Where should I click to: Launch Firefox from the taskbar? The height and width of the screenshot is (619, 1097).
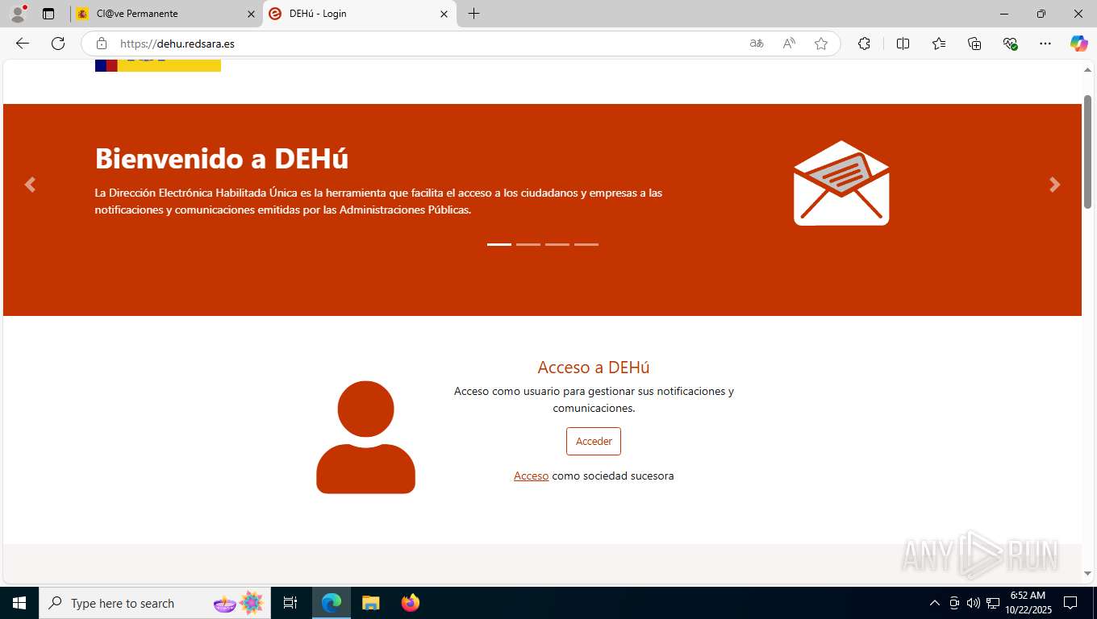(411, 603)
